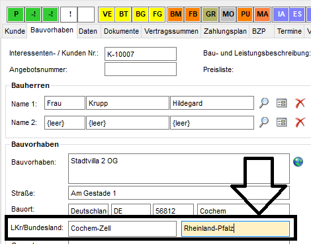311x244 pixels.
Task: Open the Termine tab
Action: [x=289, y=31]
